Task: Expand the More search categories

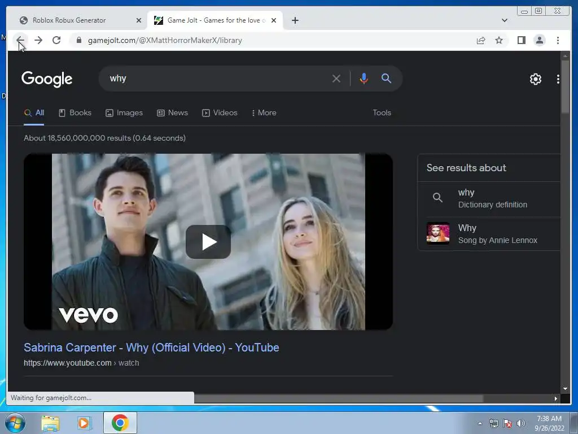Action: point(264,113)
